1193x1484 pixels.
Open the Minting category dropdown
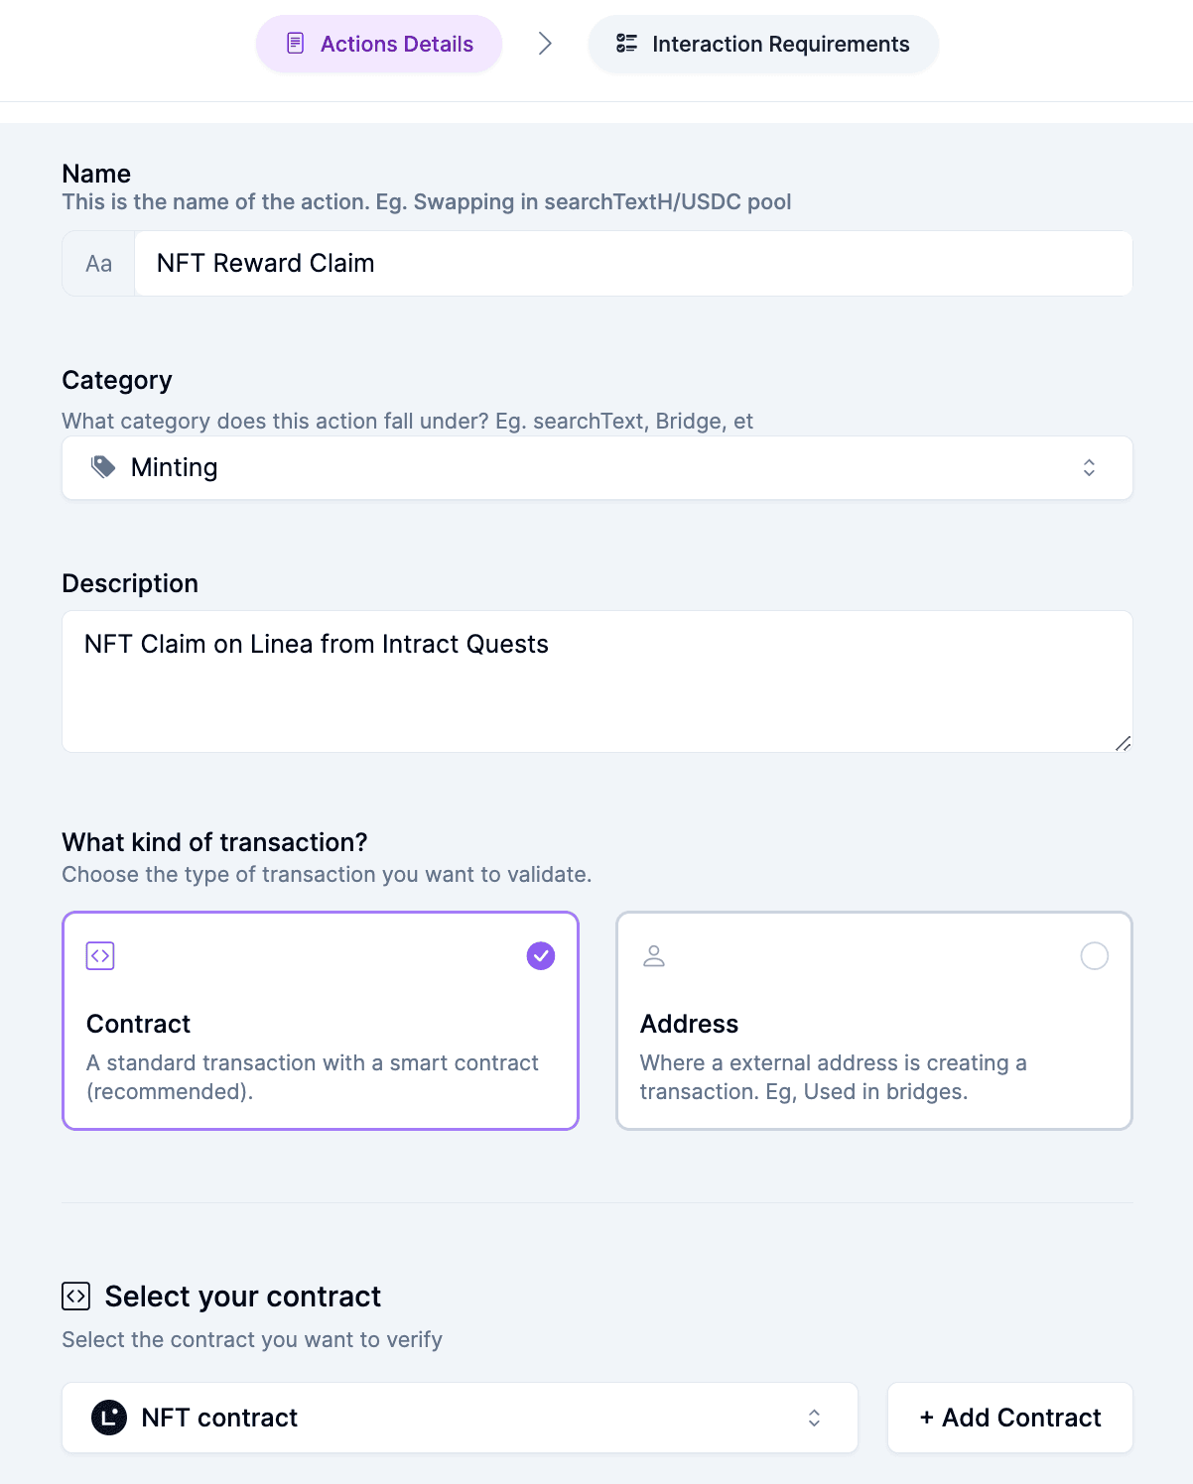597,468
